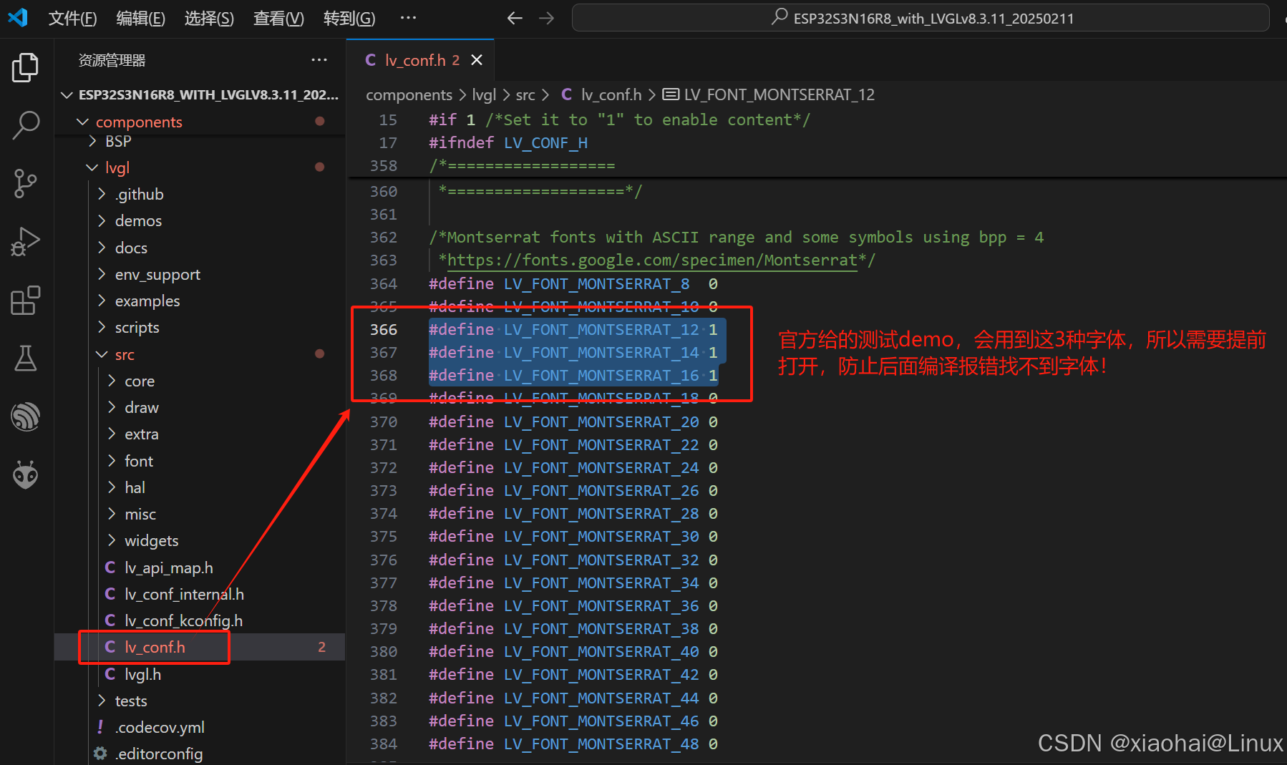Open the Explorer view in activity bar
The image size is (1287, 765).
pos(26,67)
